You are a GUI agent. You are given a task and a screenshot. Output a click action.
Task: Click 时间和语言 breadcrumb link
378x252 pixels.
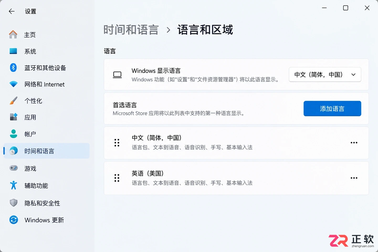tap(131, 30)
